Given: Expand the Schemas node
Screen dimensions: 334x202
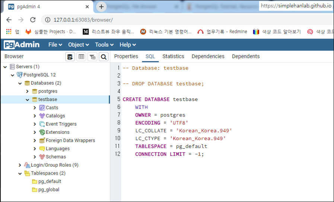Looking at the screenshot, I should (35, 157).
